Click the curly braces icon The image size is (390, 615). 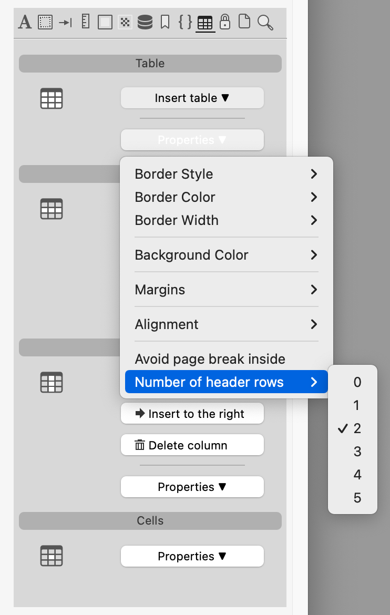[184, 23]
